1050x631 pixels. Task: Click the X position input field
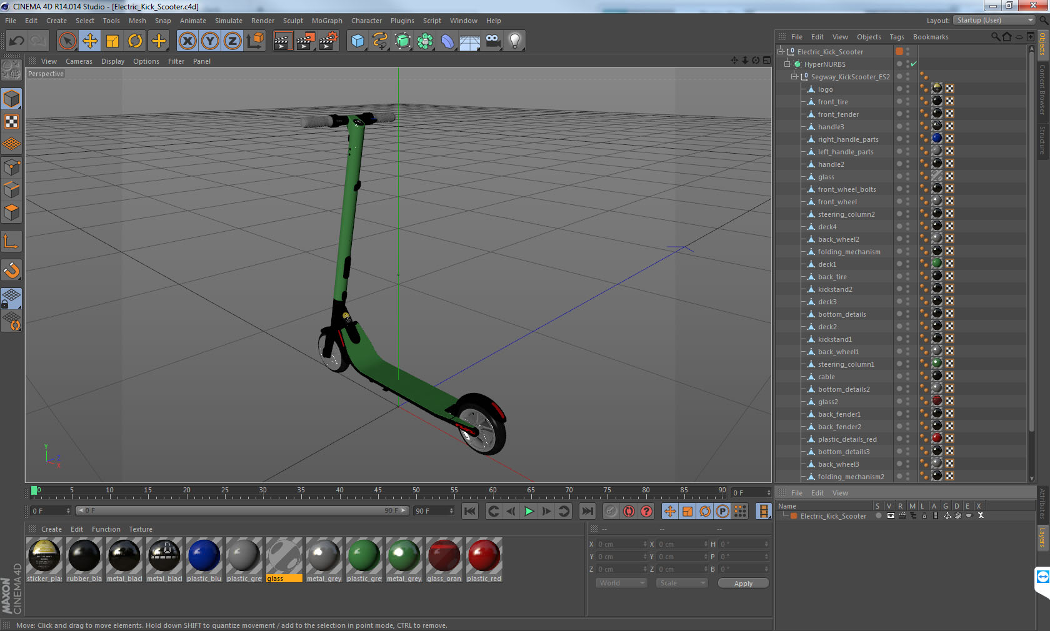click(x=618, y=544)
